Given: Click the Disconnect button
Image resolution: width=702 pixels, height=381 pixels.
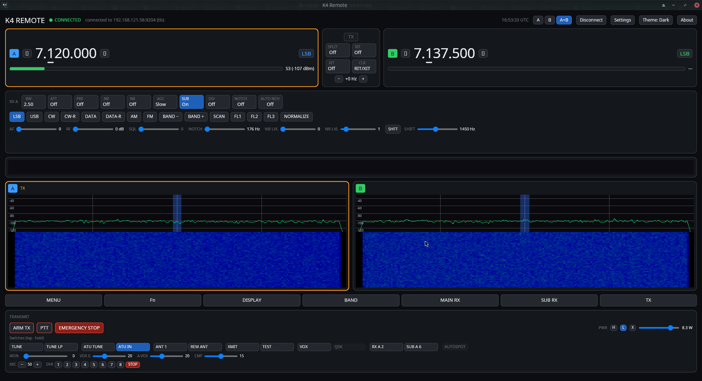Looking at the screenshot, I should 591,20.
